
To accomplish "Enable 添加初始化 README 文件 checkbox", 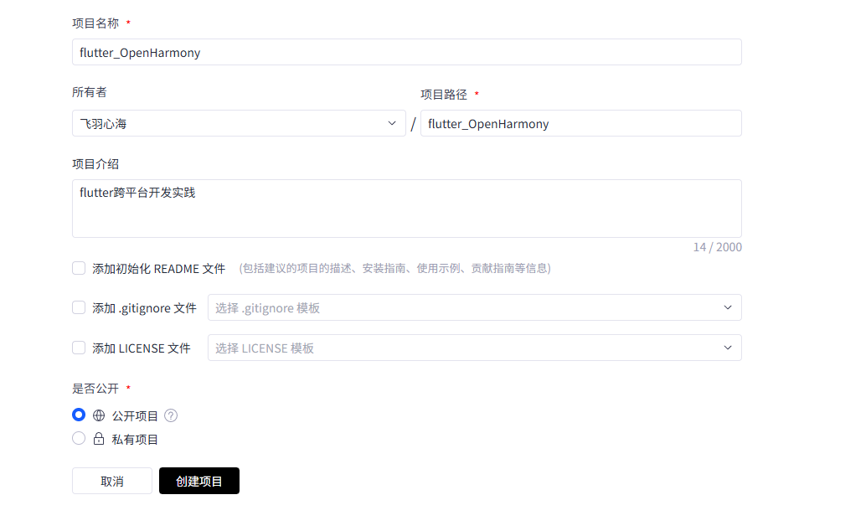I will point(79,268).
